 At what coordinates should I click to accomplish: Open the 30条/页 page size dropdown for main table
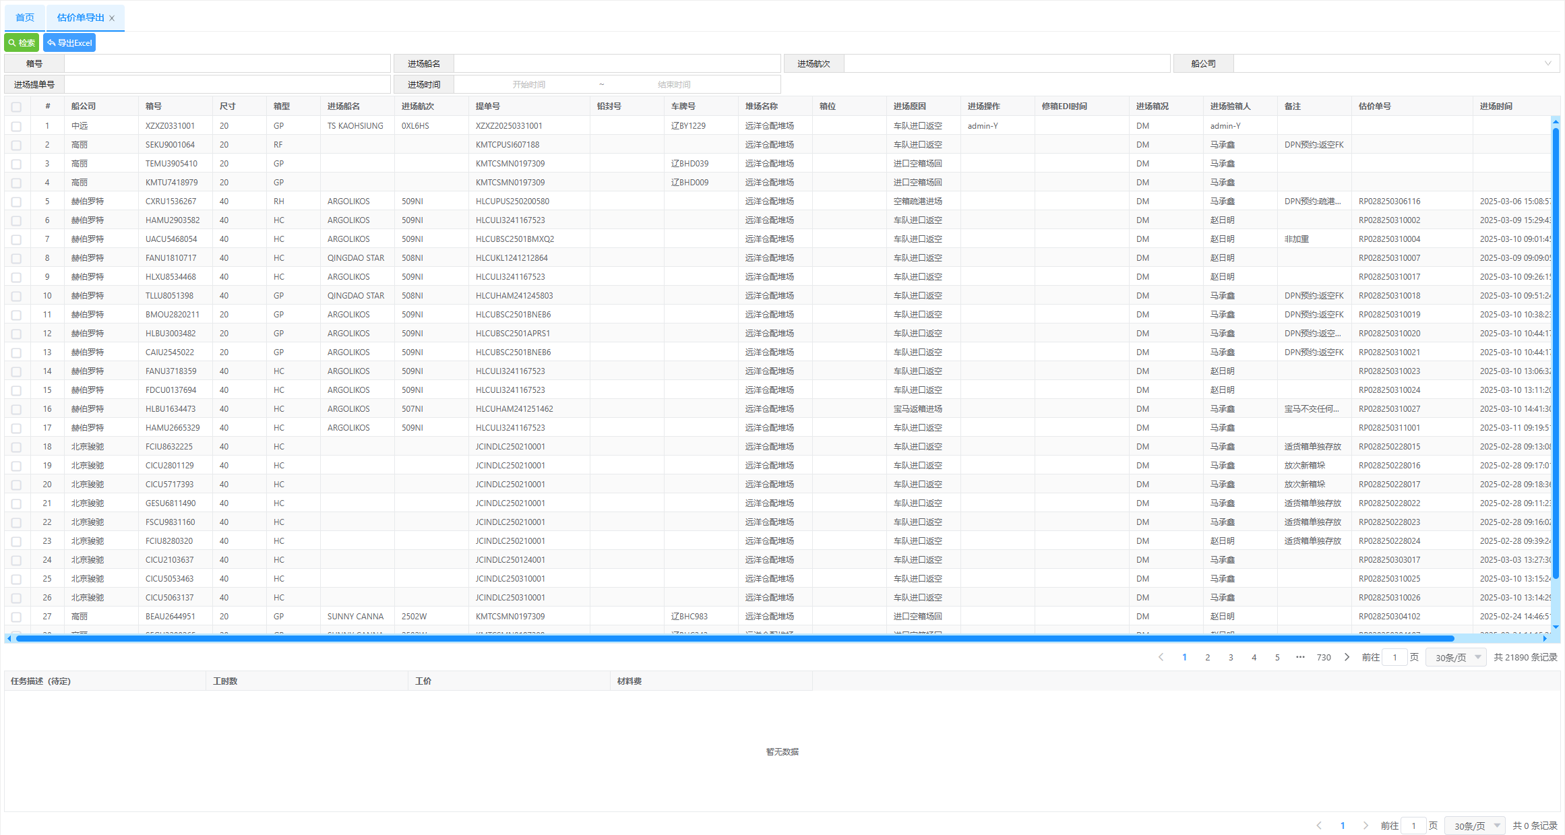tap(1456, 657)
